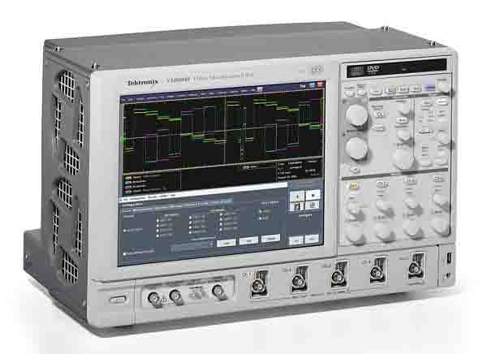Screen dimensions: 487x354
Task: Tick the checkbox at dialog's bottom-left corner
Action: coord(123,254)
